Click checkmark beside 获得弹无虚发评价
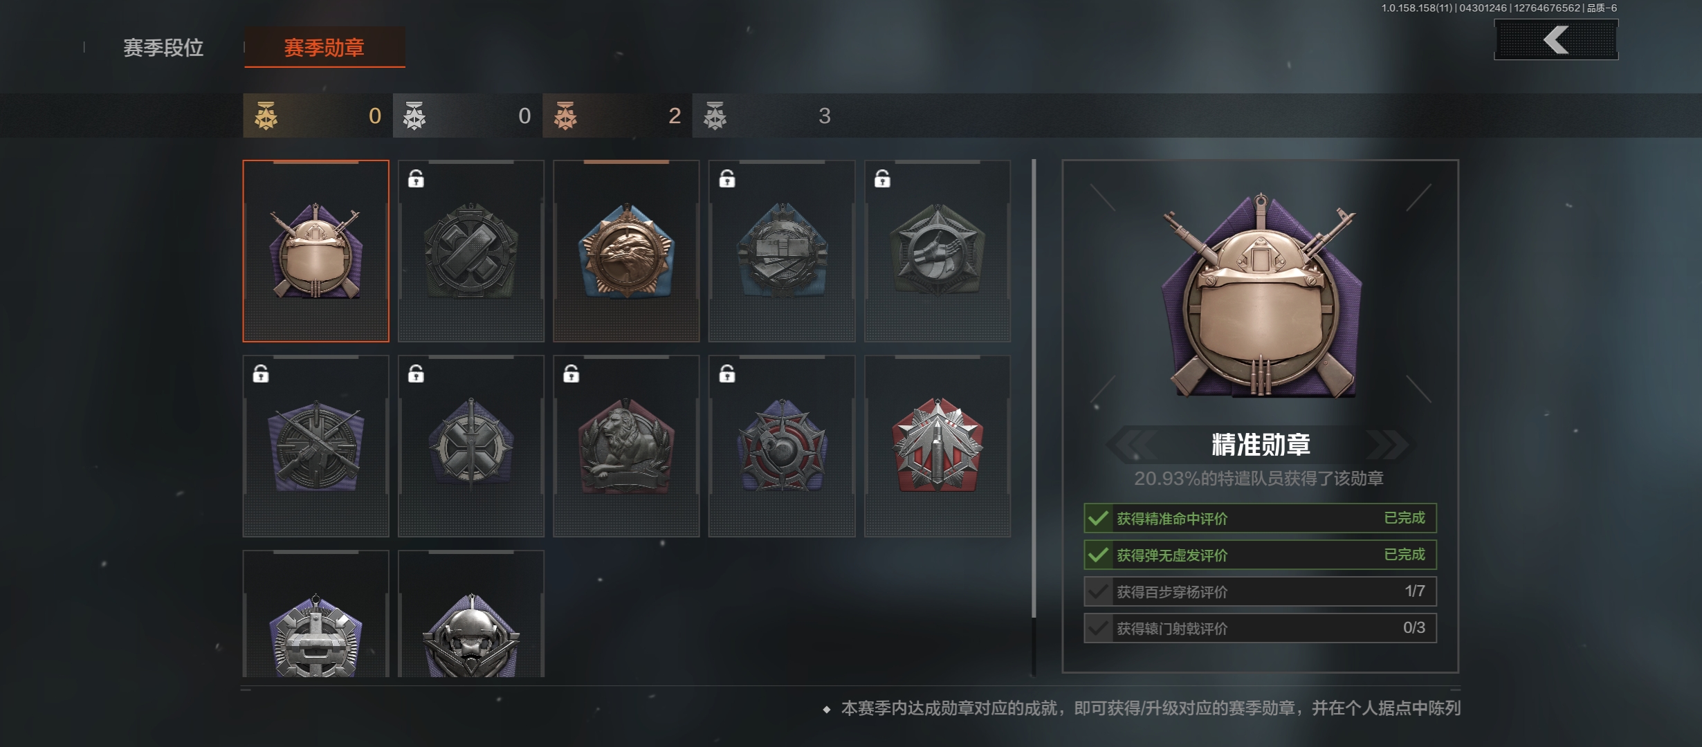The height and width of the screenshot is (747, 1702). (x=1098, y=555)
